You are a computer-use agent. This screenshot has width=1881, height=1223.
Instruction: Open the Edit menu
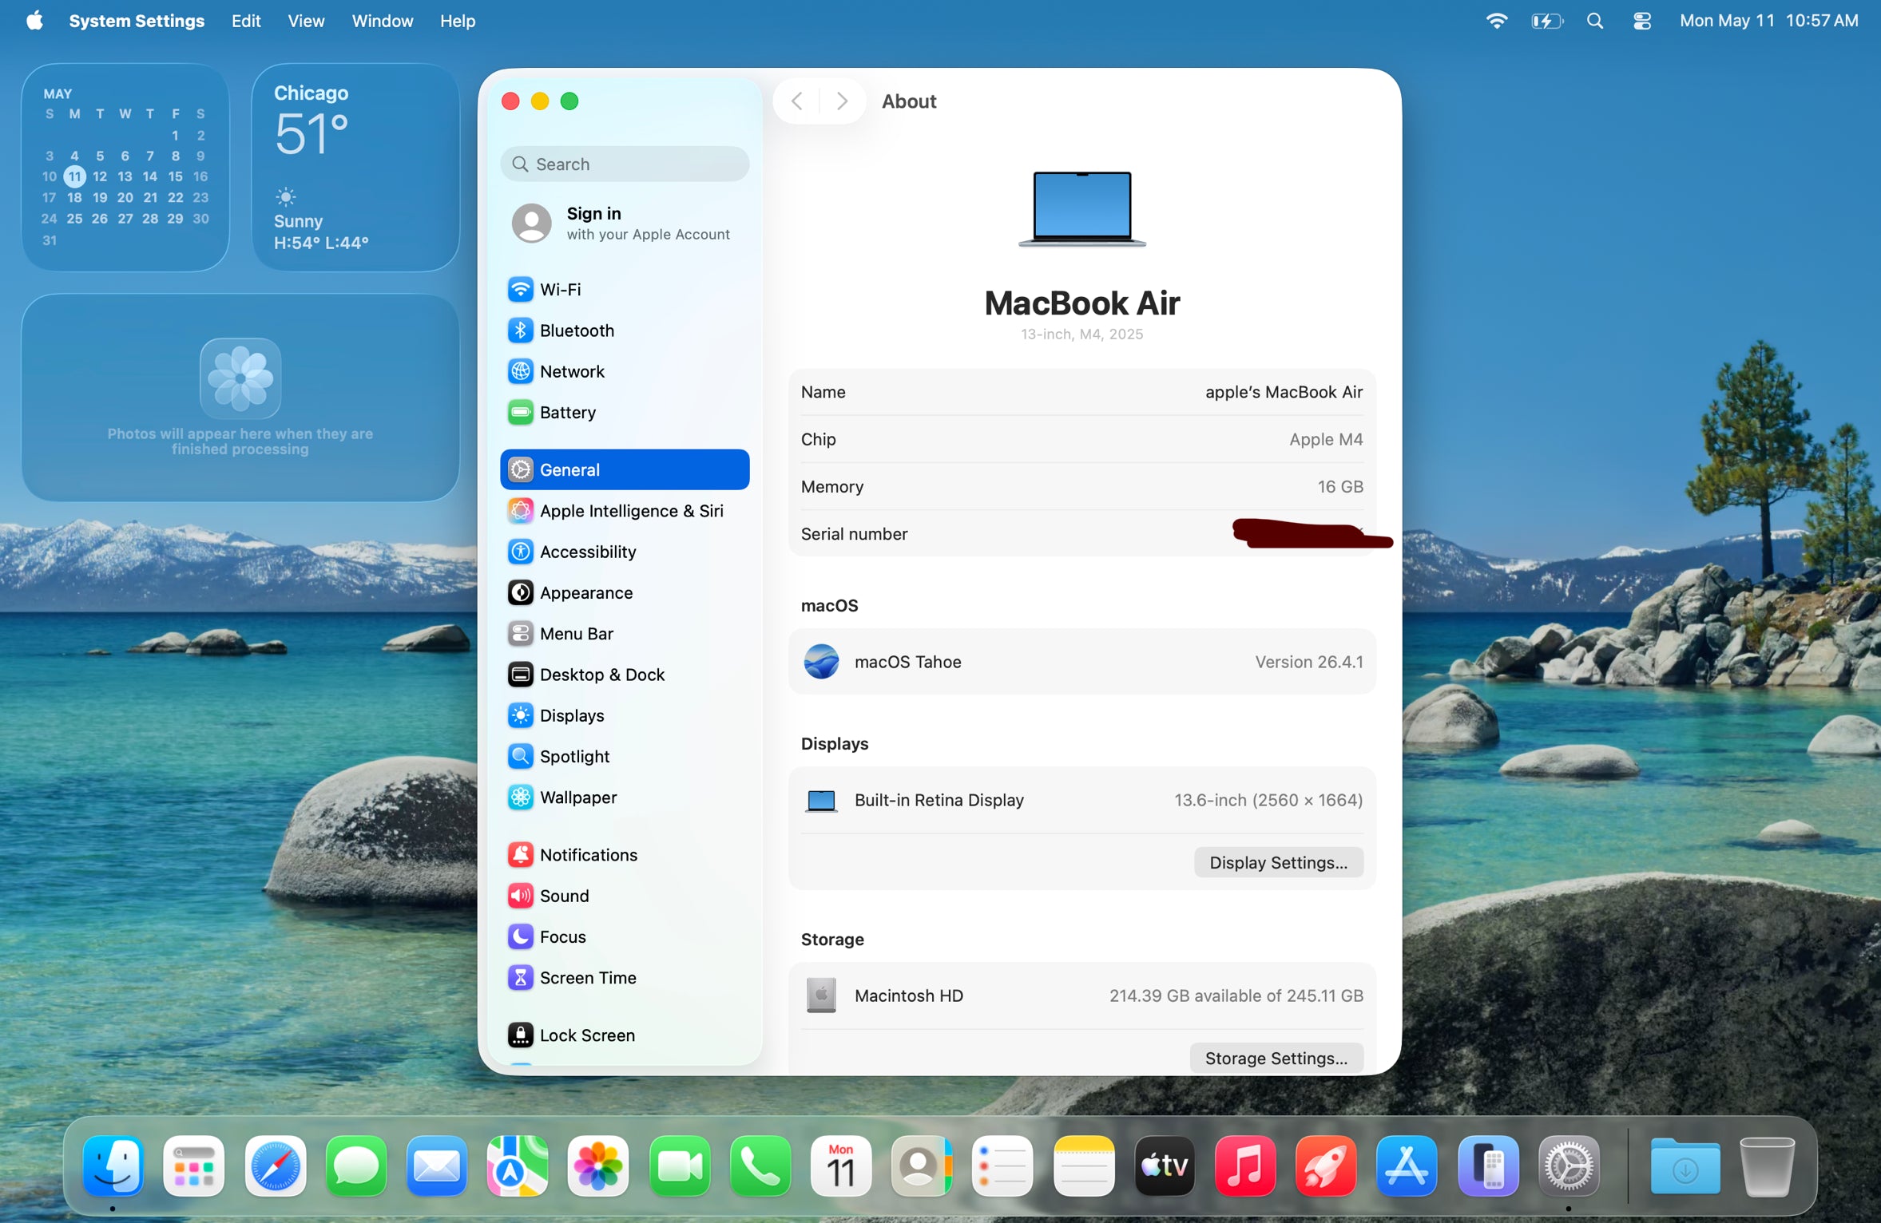click(246, 21)
